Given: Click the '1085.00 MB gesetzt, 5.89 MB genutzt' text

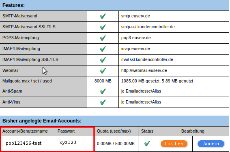Looking at the screenshot, I should click(x=157, y=81).
